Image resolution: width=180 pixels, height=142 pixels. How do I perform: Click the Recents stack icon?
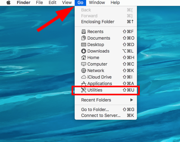84,32
